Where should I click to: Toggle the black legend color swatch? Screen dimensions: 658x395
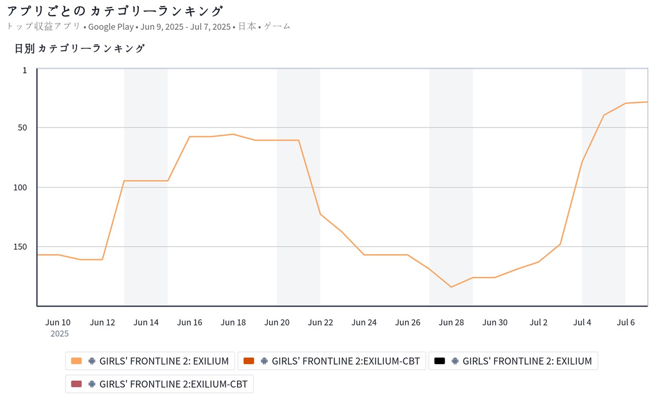click(440, 361)
